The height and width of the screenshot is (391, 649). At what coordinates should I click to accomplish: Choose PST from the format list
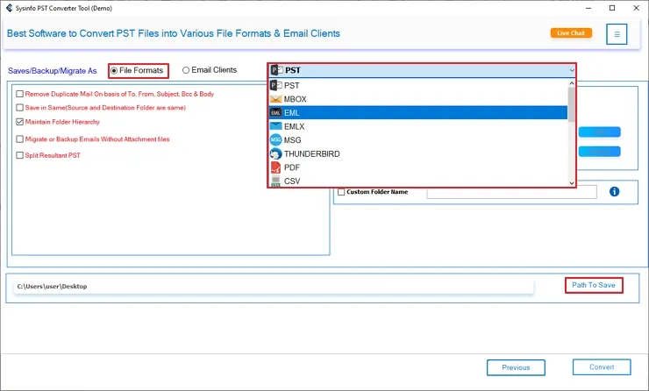tap(418, 85)
